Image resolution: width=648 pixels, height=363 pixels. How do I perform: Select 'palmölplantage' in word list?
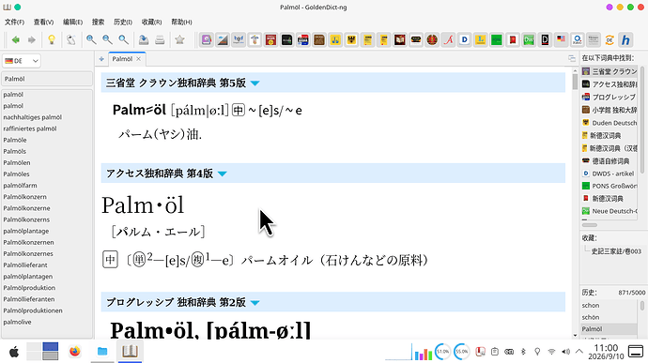pyautogui.click(x=47, y=231)
